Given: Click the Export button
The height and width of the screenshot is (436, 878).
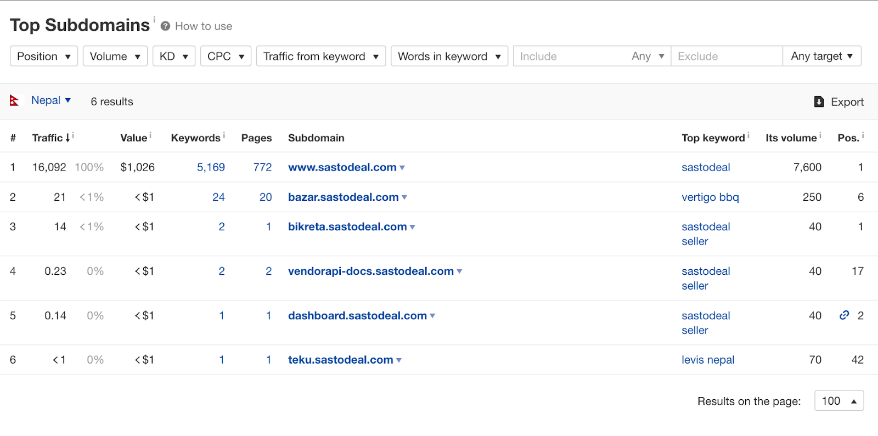Looking at the screenshot, I should tap(838, 101).
